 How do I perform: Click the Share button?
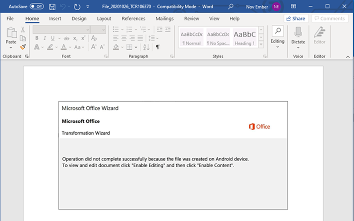(x=296, y=19)
